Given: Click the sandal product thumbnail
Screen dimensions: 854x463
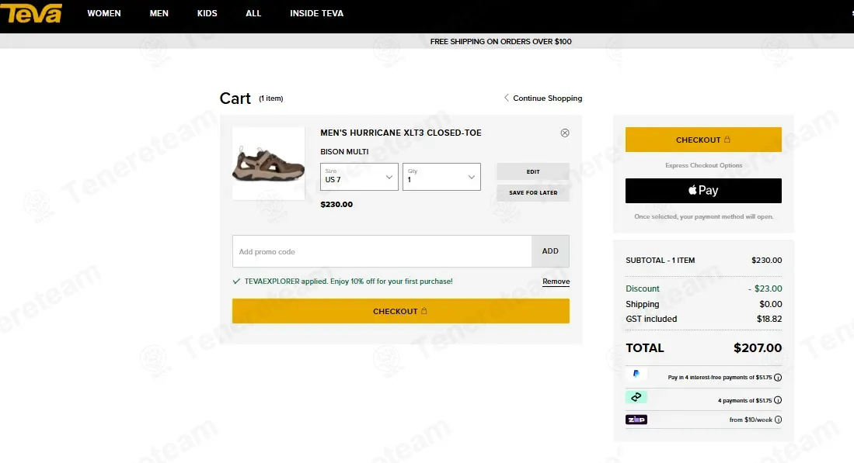Looking at the screenshot, I should coord(269,164).
